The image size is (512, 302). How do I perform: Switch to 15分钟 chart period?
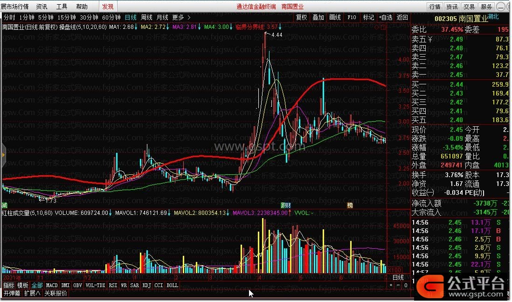click(67, 17)
